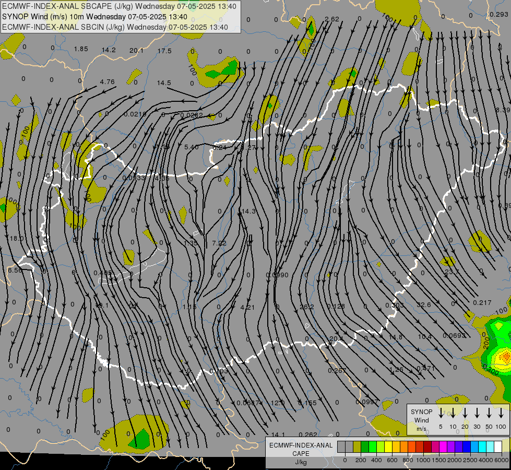Screen dimensions: 511x470
Task: Click the map value '0.0997'
Action: point(366,402)
